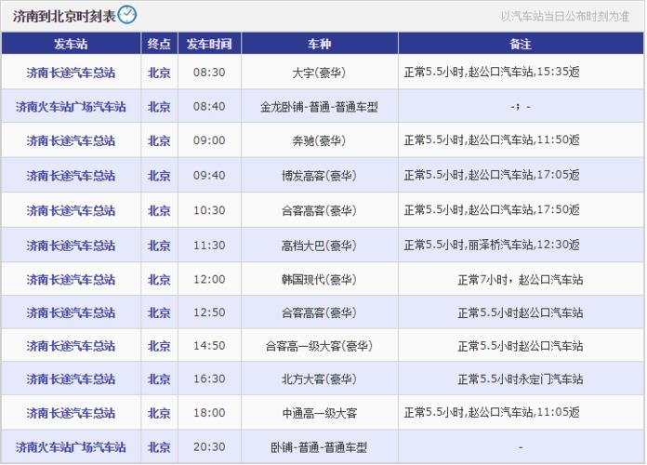This screenshot has height=465, width=647.
Task: Open 济南长途汽车总站 link in the 10:30 row
Action: point(71,210)
